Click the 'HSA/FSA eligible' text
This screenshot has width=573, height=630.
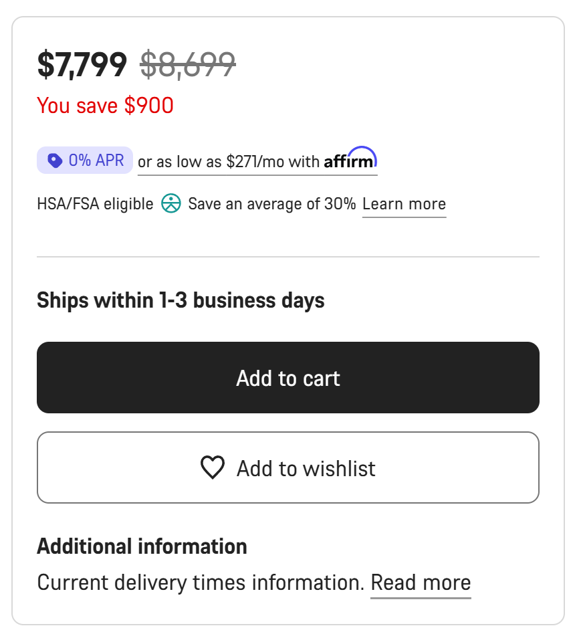pos(95,204)
